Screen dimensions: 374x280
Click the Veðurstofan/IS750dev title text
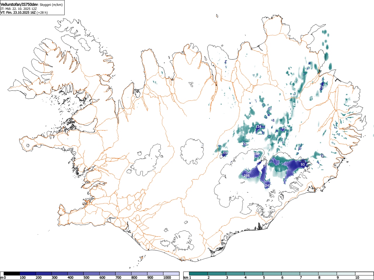20,4
